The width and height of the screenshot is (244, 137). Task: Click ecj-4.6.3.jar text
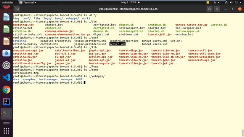pos(65,54)
